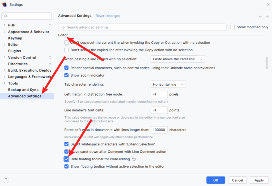
Task: Toggle Show modified only checkbox
Action: coord(232,27)
